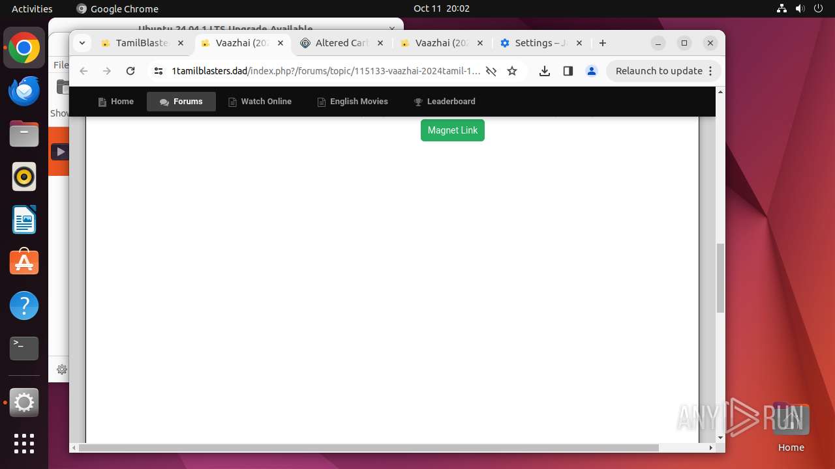Open Activities overview
The image size is (835, 469).
pyautogui.click(x=32, y=8)
